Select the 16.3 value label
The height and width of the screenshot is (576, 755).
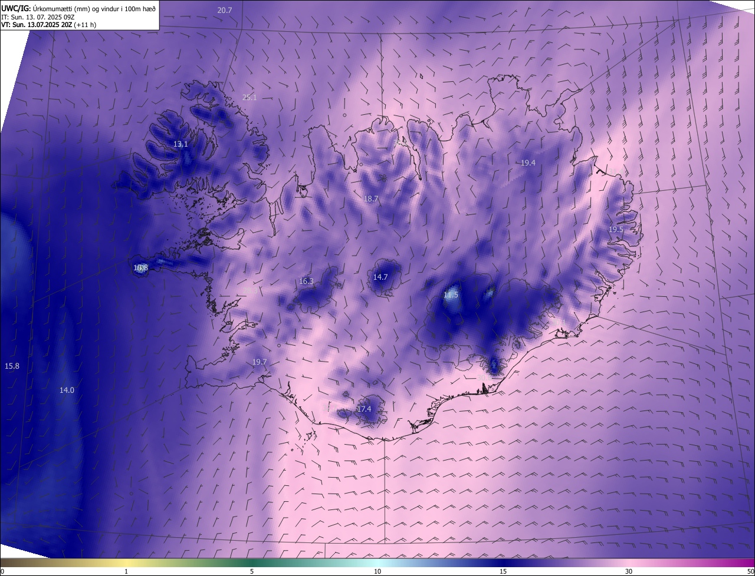[x=306, y=282]
